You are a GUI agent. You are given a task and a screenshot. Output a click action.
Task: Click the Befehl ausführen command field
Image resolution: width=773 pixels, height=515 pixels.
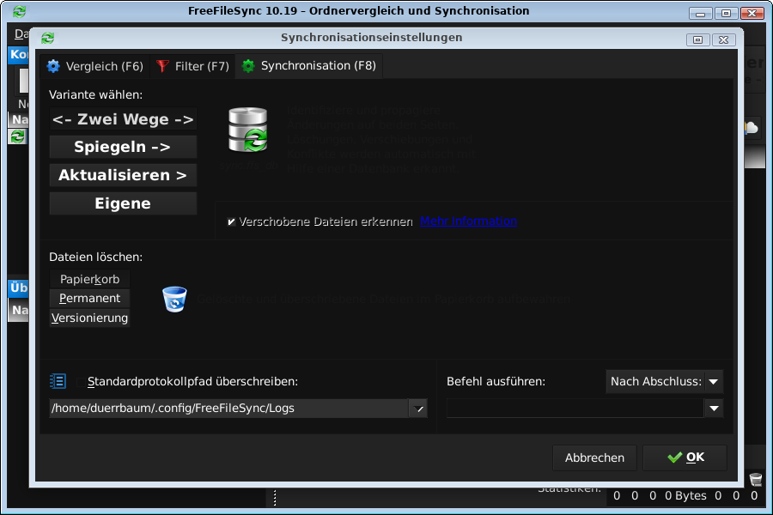coord(575,408)
